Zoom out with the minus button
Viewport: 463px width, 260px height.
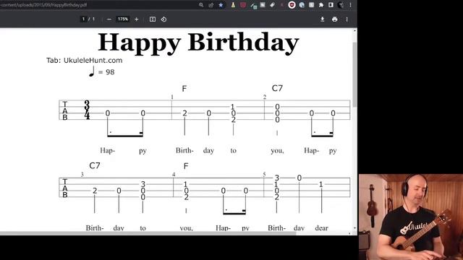pyautogui.click(x=109, y=19)
